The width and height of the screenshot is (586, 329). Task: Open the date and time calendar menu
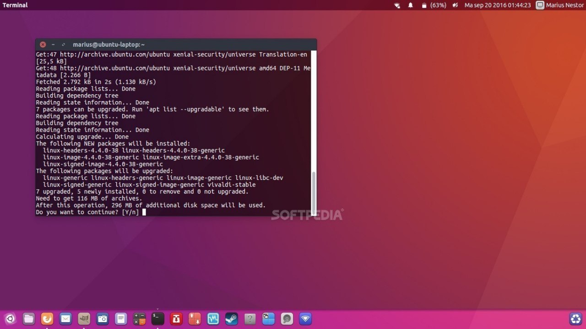click(498, 5)
